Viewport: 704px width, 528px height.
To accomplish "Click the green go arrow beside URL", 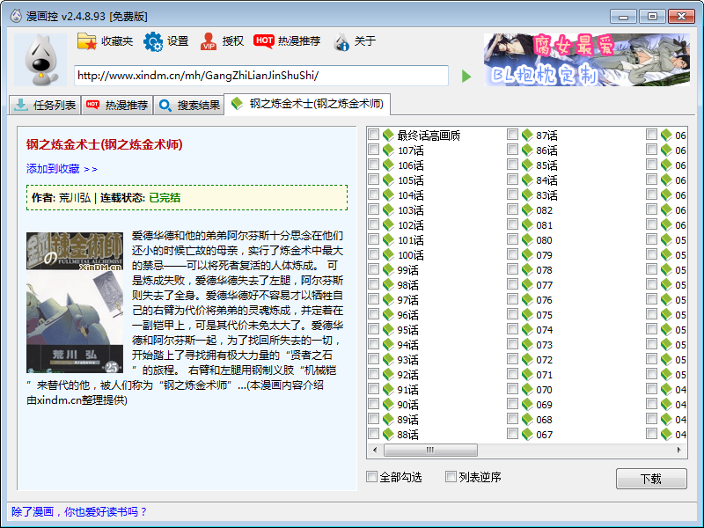I will pyautogui.click(x=466, y=77).
